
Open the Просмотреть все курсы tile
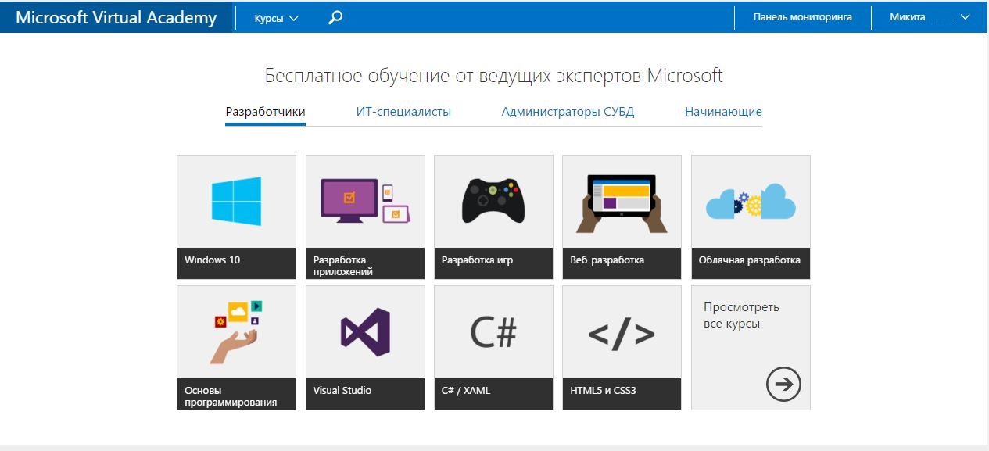(x=751, y=347)
